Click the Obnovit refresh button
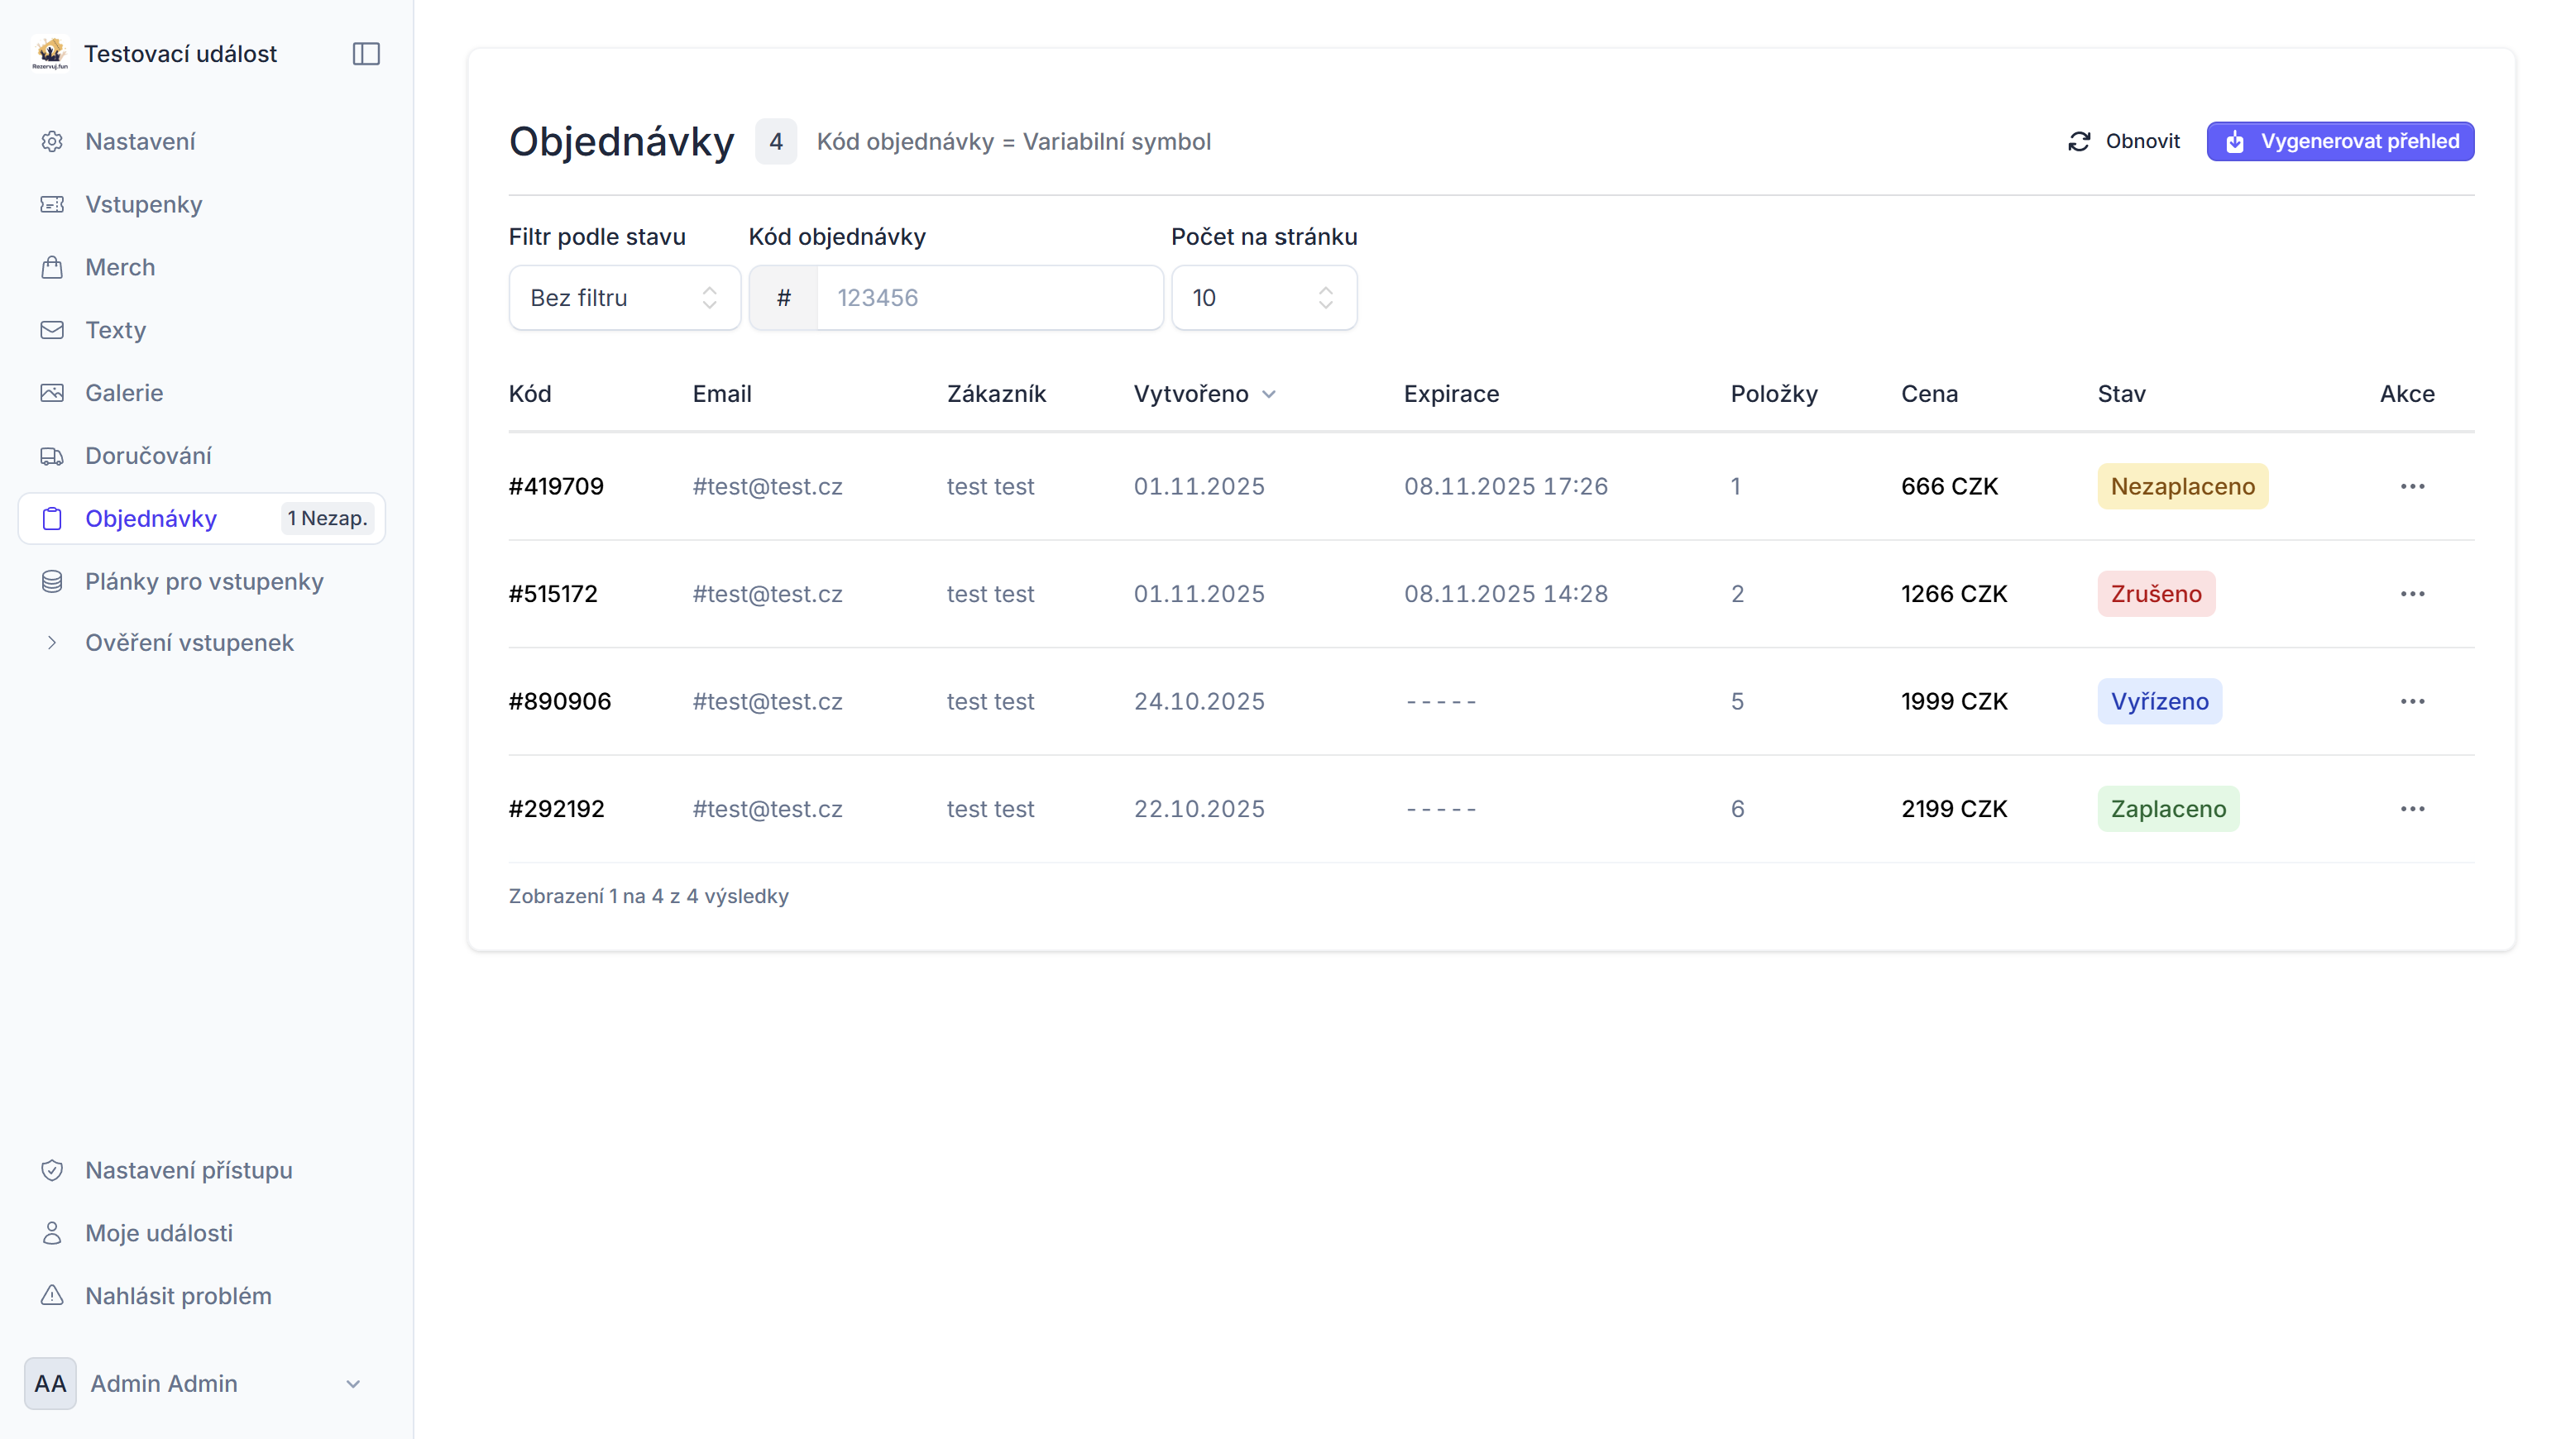Image resolution: width=2561 pixels, height=1439 pixels. click(2123, 141)
